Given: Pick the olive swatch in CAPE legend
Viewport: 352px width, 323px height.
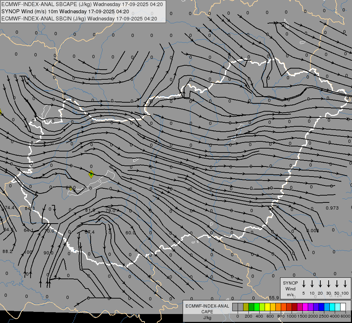Looking at the screenshot, I should [246, 307].
